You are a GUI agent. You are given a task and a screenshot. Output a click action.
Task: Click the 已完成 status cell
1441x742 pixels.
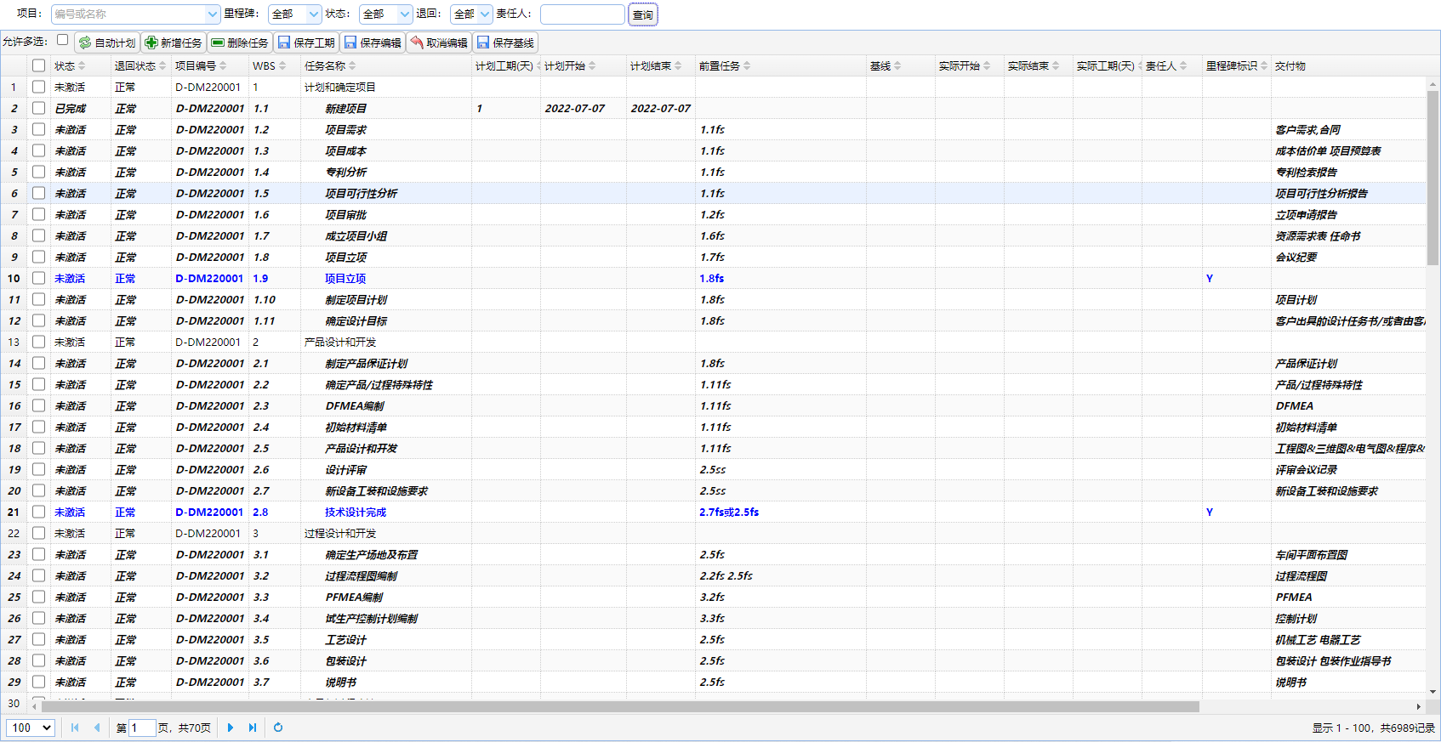(81, 108)
